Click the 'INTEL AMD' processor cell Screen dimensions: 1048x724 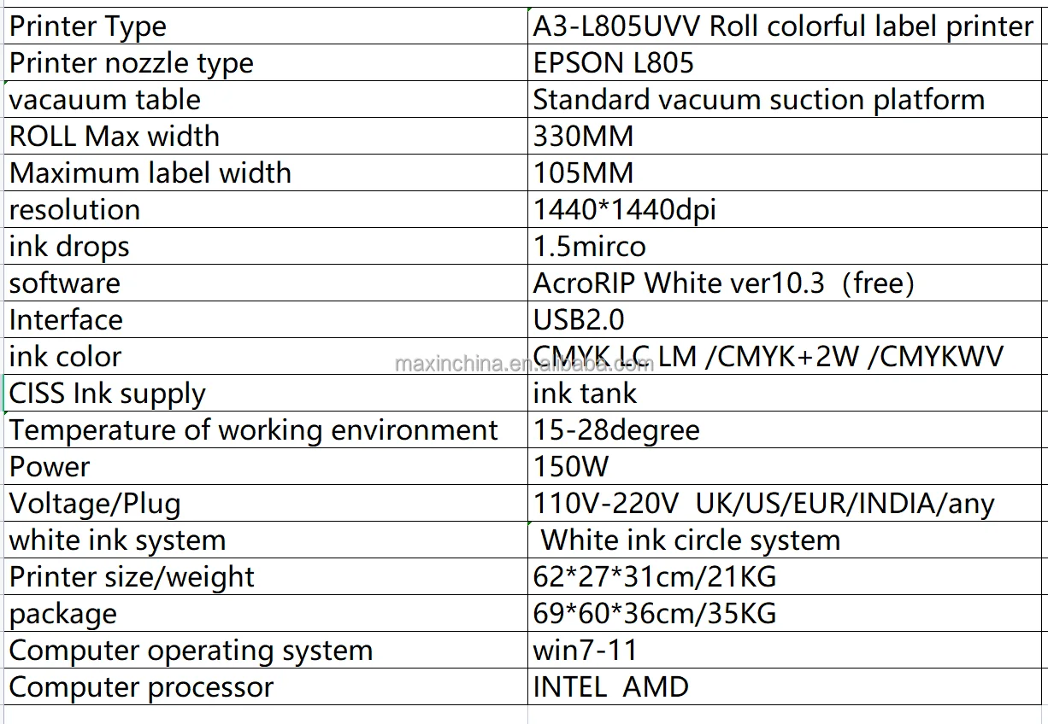pos(611,687)
